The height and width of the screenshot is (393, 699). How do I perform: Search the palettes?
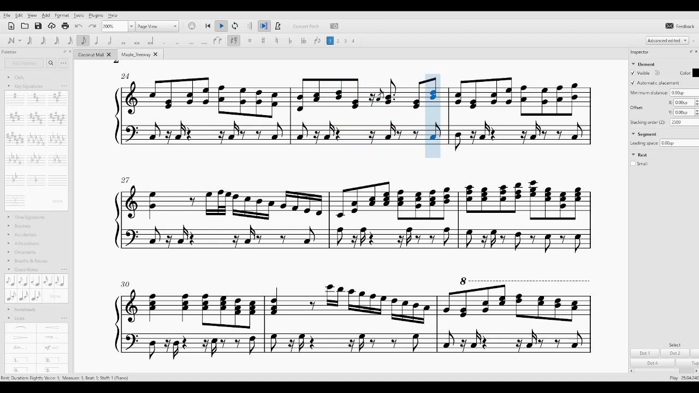tap(51, 63)
